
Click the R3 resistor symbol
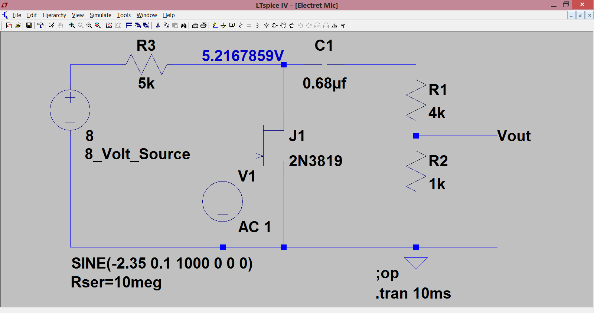point(146,64)
